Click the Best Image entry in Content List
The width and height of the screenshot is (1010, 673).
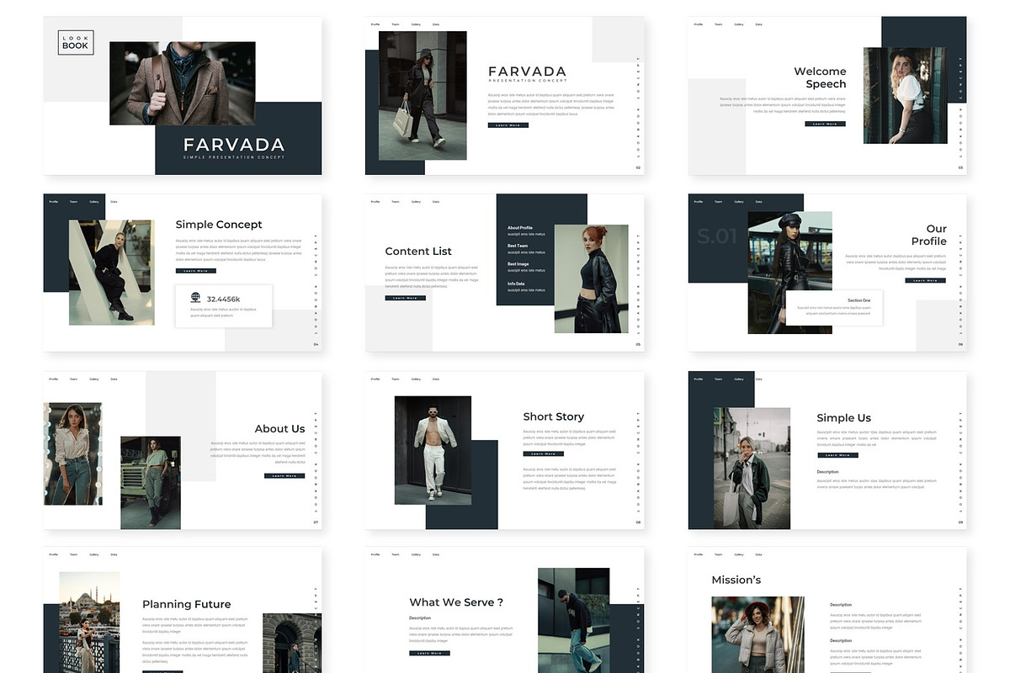[x=526, y=267]
